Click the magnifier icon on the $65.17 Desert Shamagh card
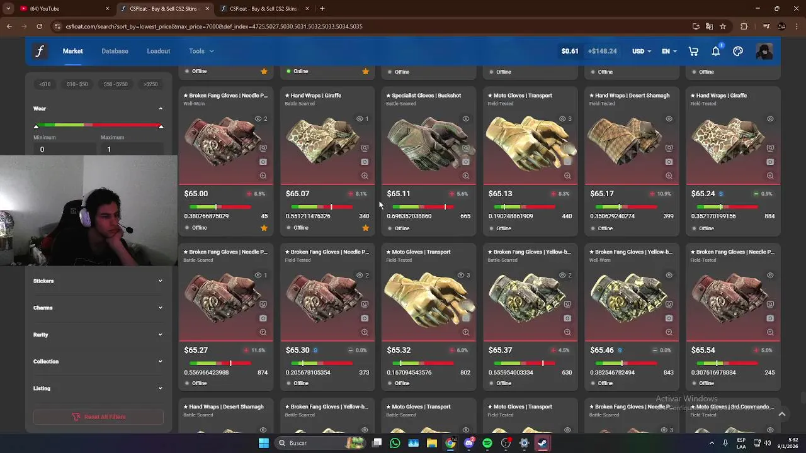806x453 pixels. (x=669, y=176)
